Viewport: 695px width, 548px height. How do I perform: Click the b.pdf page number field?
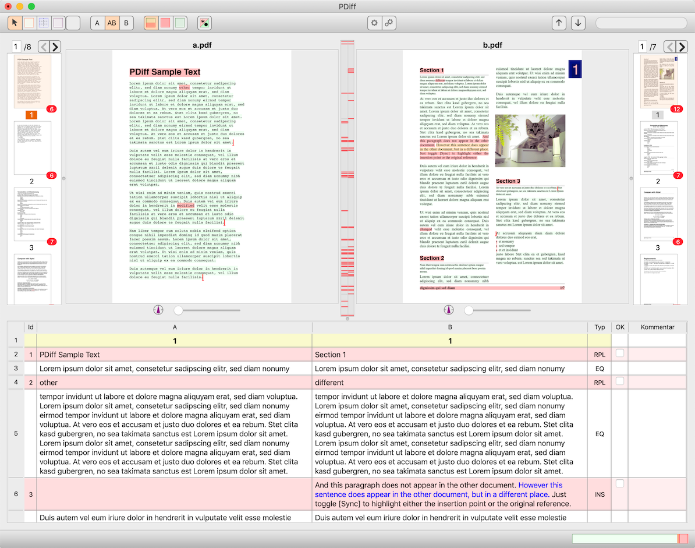click(x=642, y=47)
